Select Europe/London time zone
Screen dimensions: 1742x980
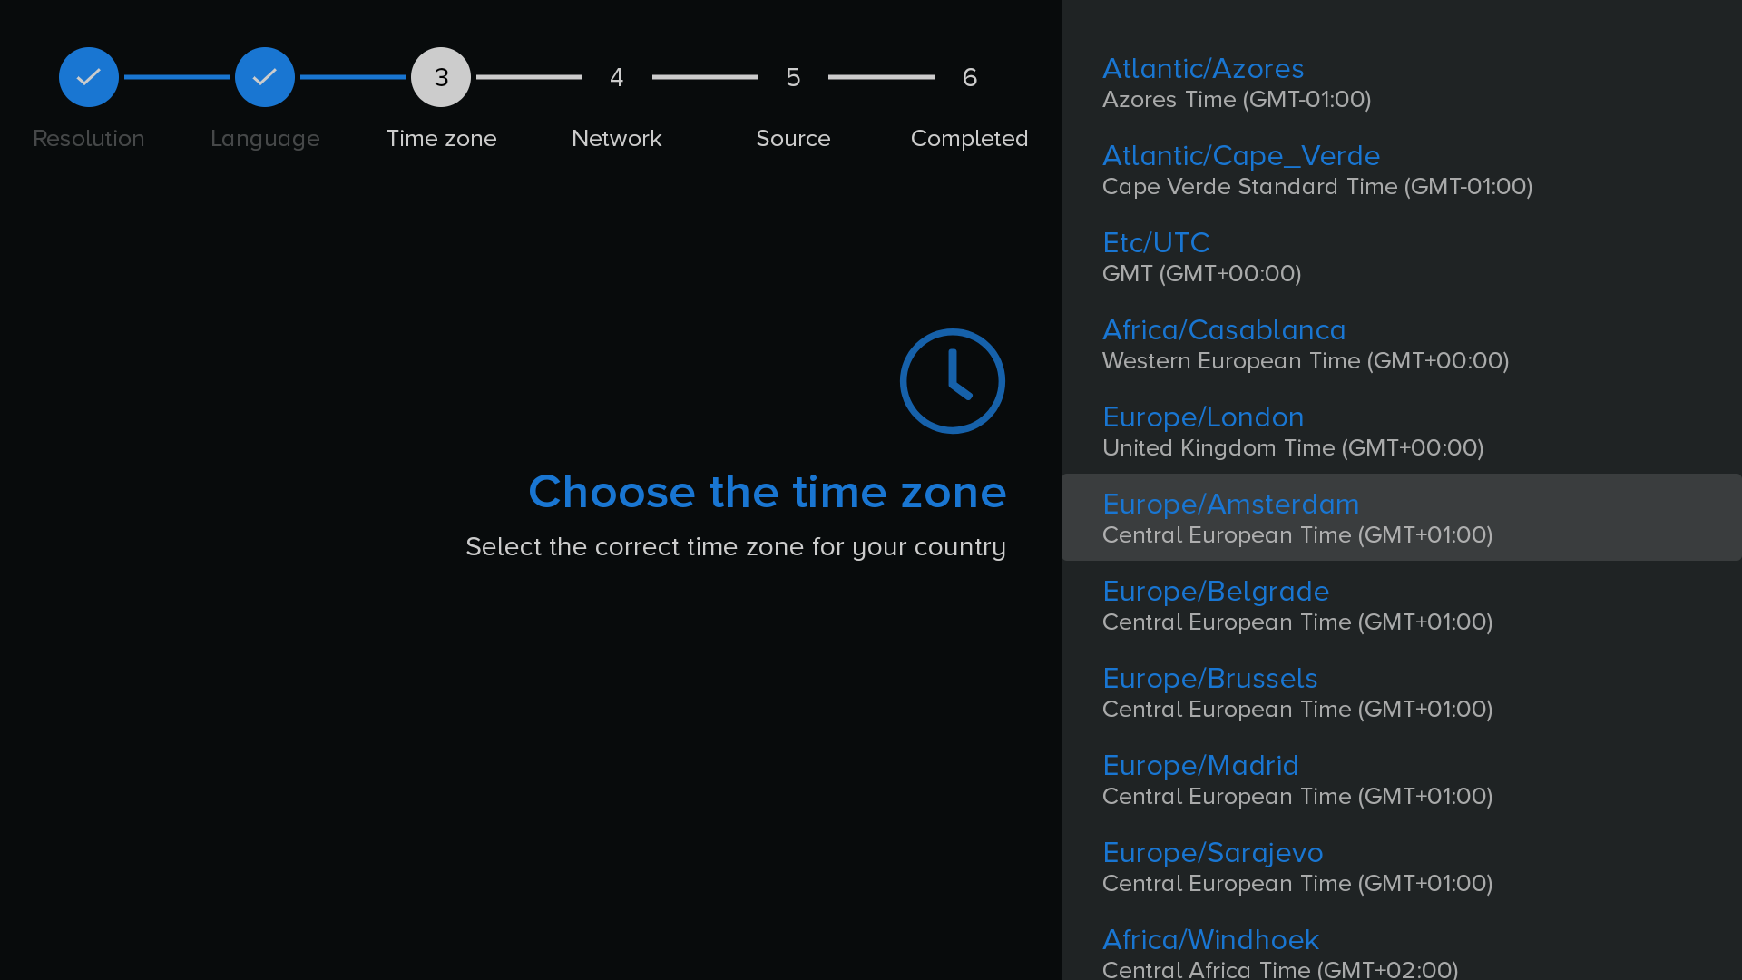pyautogui.click(x=1402, y=429)
